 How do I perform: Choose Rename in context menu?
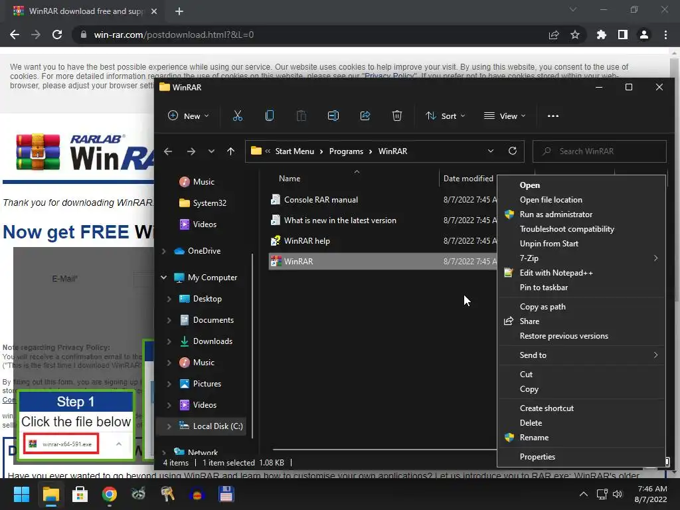coord(582,438)
